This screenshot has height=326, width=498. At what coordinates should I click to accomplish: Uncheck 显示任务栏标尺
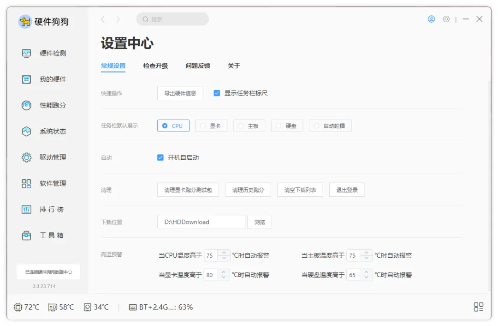click(217, 93)
